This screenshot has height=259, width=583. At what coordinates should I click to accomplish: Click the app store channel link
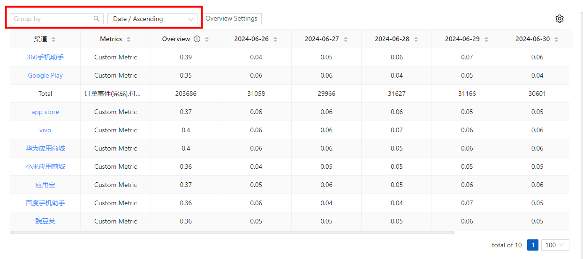pyautogui.click(x=45, y=112)
